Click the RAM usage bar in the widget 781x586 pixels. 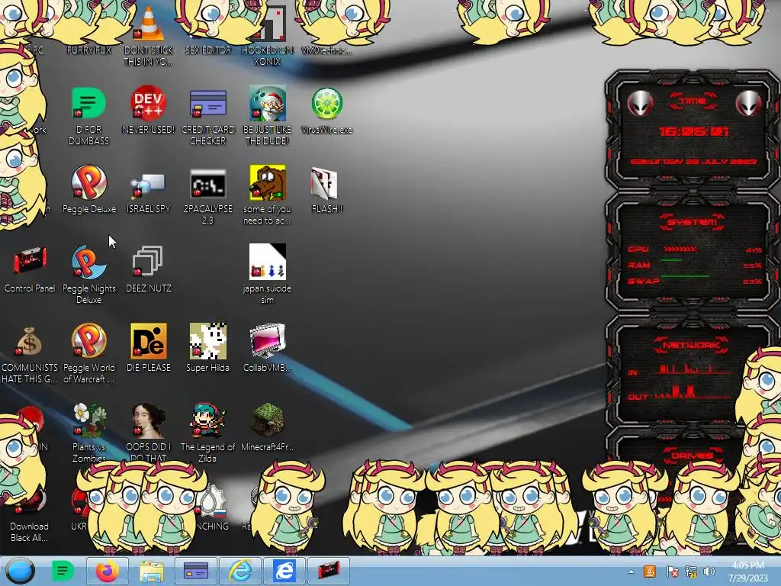671,260
